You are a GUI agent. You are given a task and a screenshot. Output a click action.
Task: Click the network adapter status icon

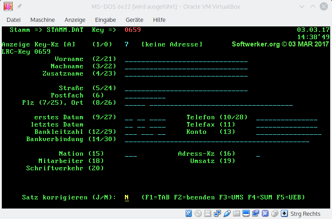coord(218,214)
